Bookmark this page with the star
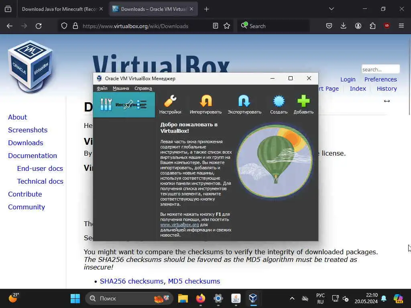411x308 pixels. [227, 26]
